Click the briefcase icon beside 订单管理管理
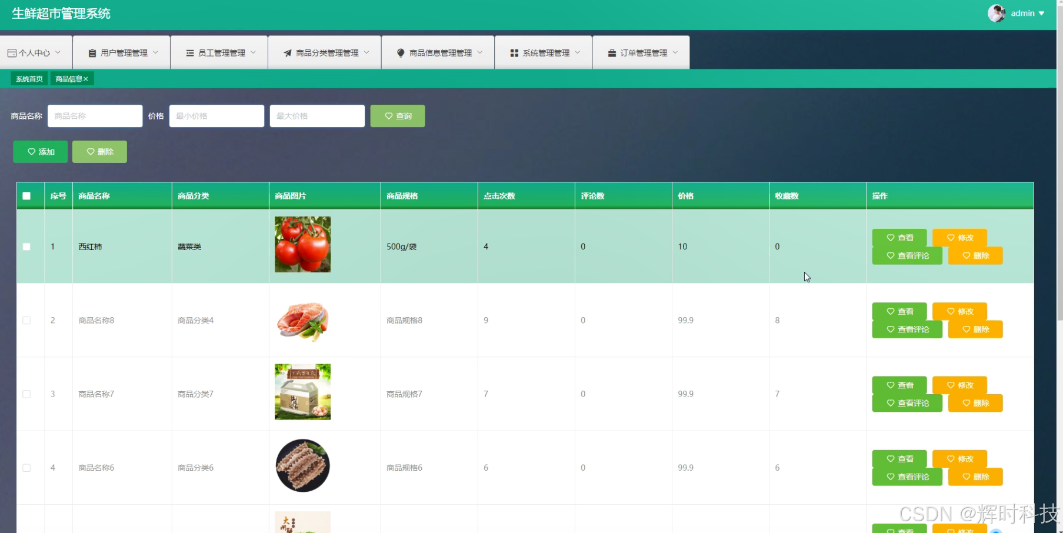Image resolution: width=1063 pixels, height=533 pixels. 612,53
